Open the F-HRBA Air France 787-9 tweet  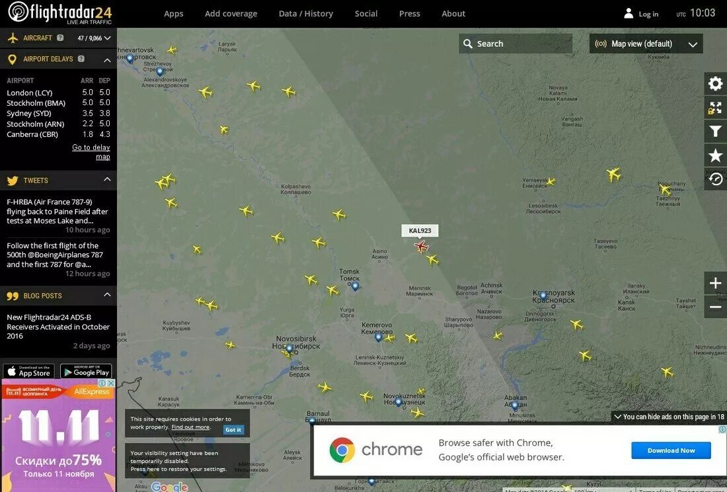tap(57, 211)
